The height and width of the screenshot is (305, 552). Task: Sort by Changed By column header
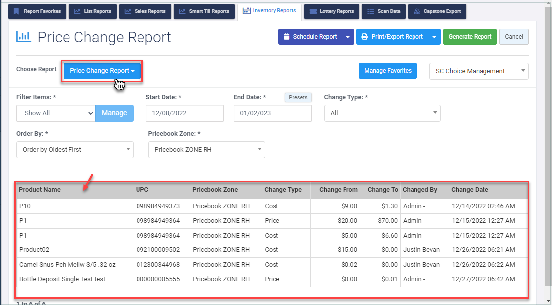coord(424,190)
